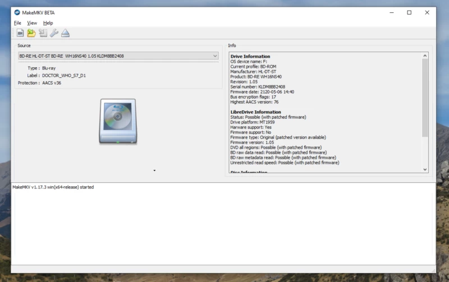Click the Open files toolbar icon
Screen dimensions: 449x282
pyautogui.click(x=20, y=34)
